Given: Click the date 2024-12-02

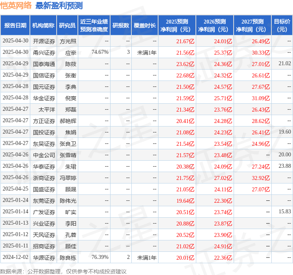Looking at the screenshot, I should pyautogui.click(x=15, y=257).
